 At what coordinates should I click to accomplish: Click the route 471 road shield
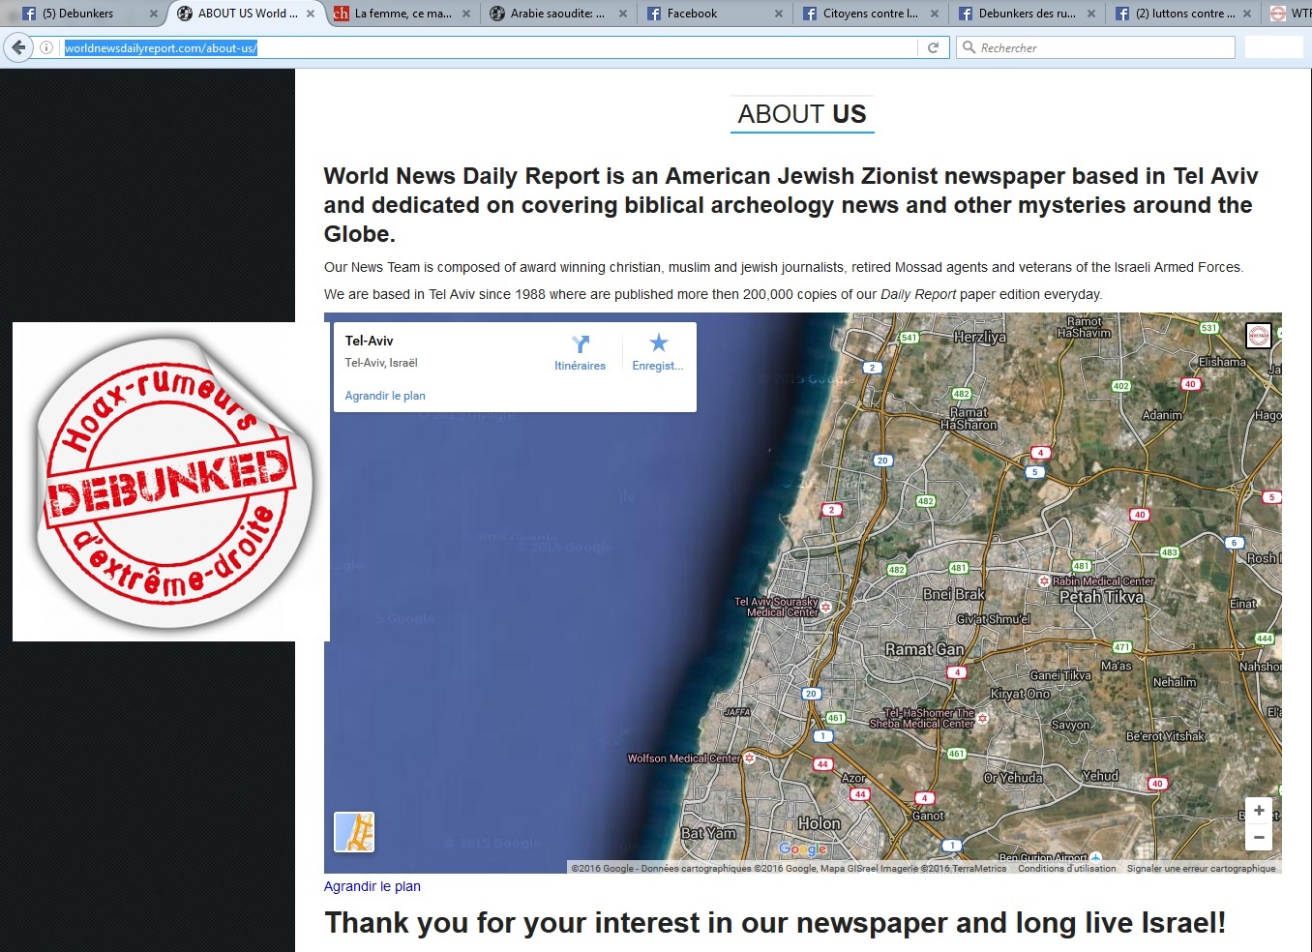(x=1122, y=647)
